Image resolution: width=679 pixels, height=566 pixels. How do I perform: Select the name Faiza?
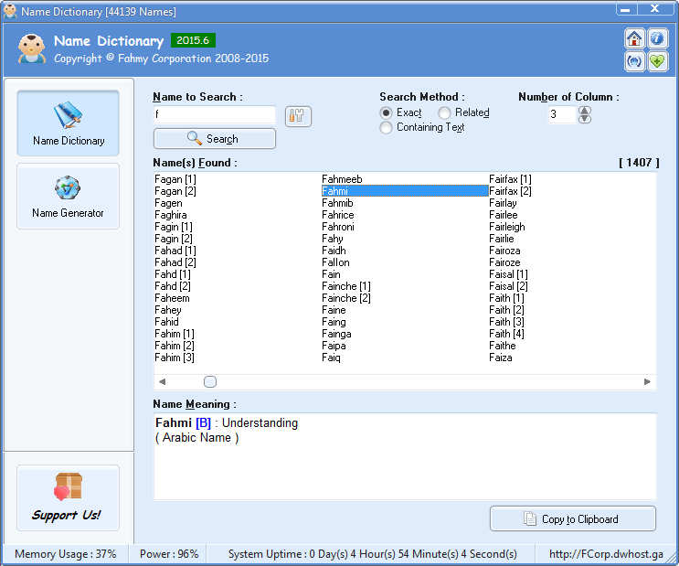pyautogui.click(x=501, y=358)
